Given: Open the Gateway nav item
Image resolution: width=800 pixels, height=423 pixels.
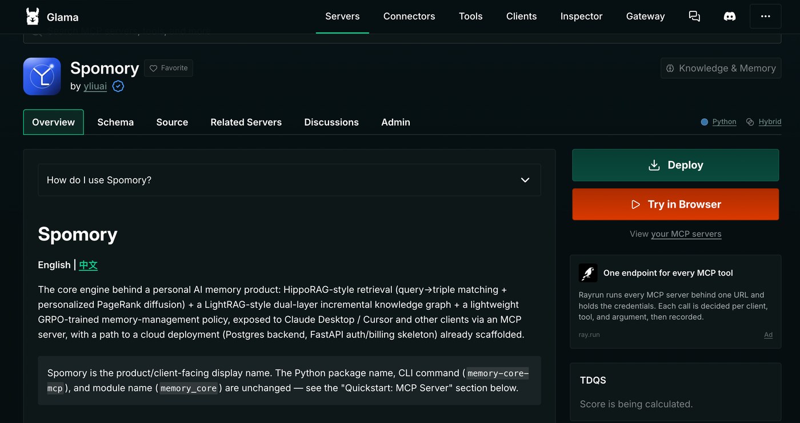Looking at the screenshot, I should [x=645, y=17].
